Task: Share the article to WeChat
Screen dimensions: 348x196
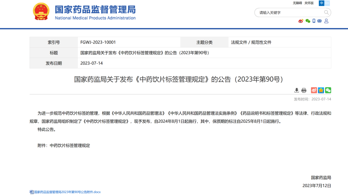Action: click(328, 90)
